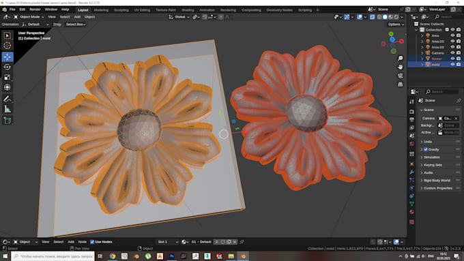Screen dimensions: 464x261
Task: Open the Object Mode dropdown
Action: point(29,17)
